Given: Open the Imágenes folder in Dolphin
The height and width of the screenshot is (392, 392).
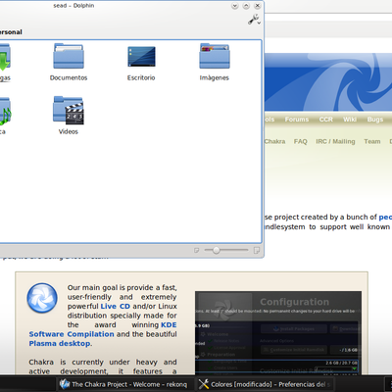Looking at the screenshot, I should click(215, 62).
